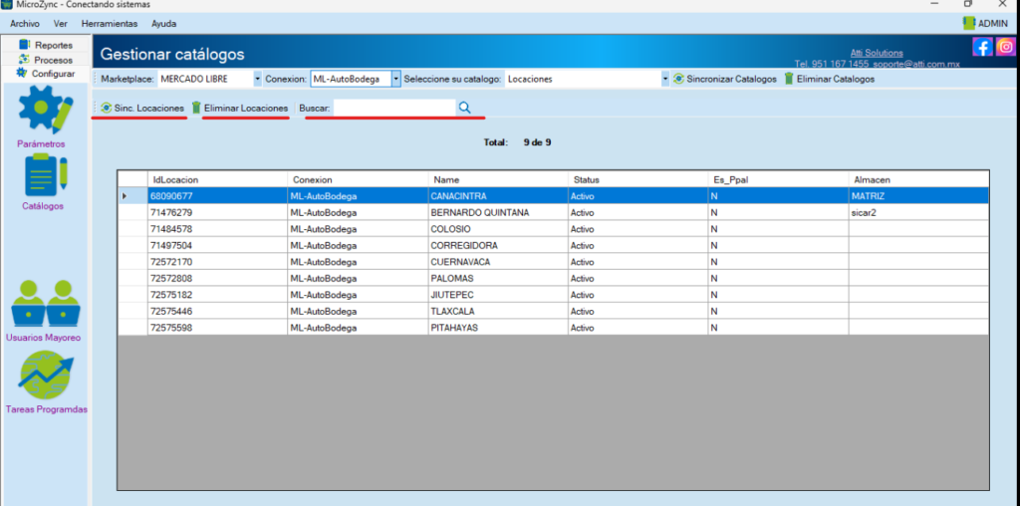Select the MATRIZ almacen cell

click(x=918, y=196)
